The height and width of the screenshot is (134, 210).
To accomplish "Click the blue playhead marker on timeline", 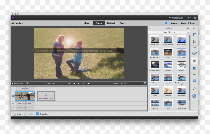I will tap(25, 86).
